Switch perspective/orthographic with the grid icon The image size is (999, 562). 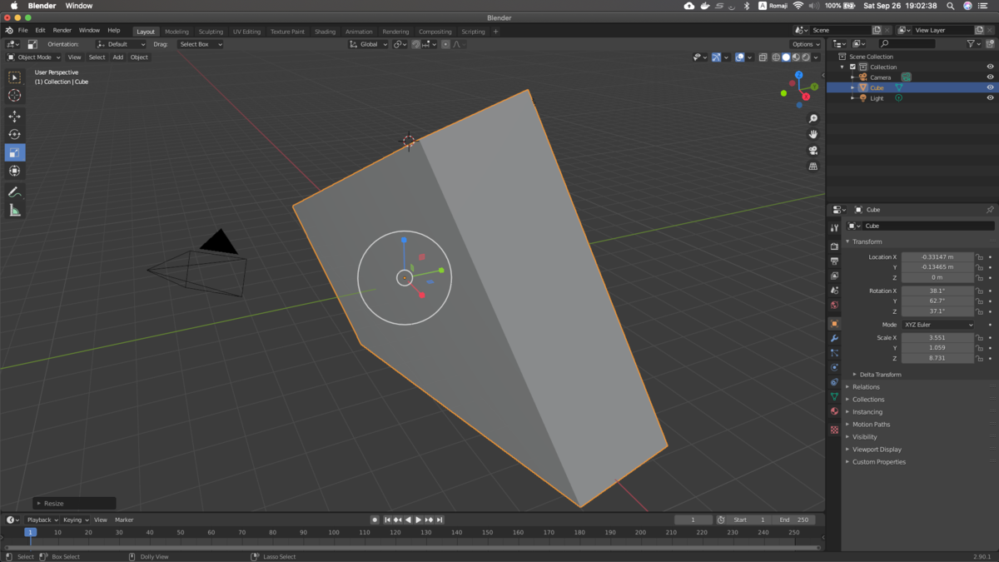tap(813, 167)
